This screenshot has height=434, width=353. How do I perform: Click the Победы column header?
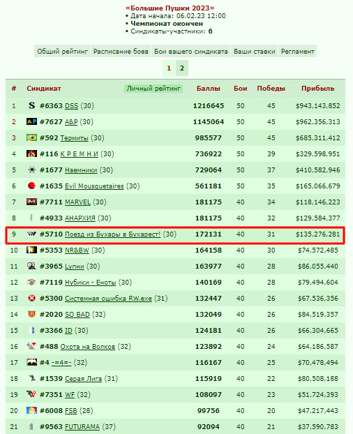point(271,89)
